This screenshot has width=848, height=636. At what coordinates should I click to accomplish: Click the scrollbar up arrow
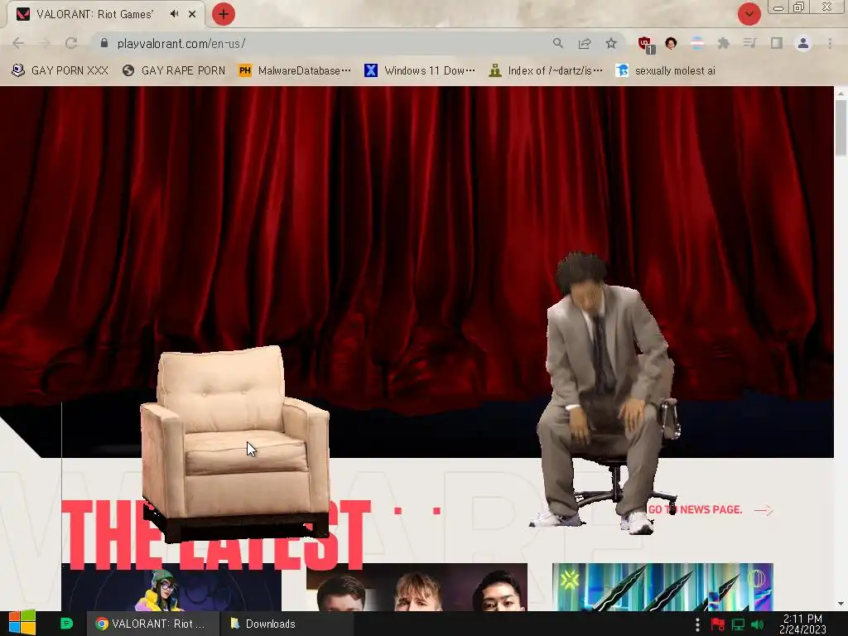pos(841,93)
